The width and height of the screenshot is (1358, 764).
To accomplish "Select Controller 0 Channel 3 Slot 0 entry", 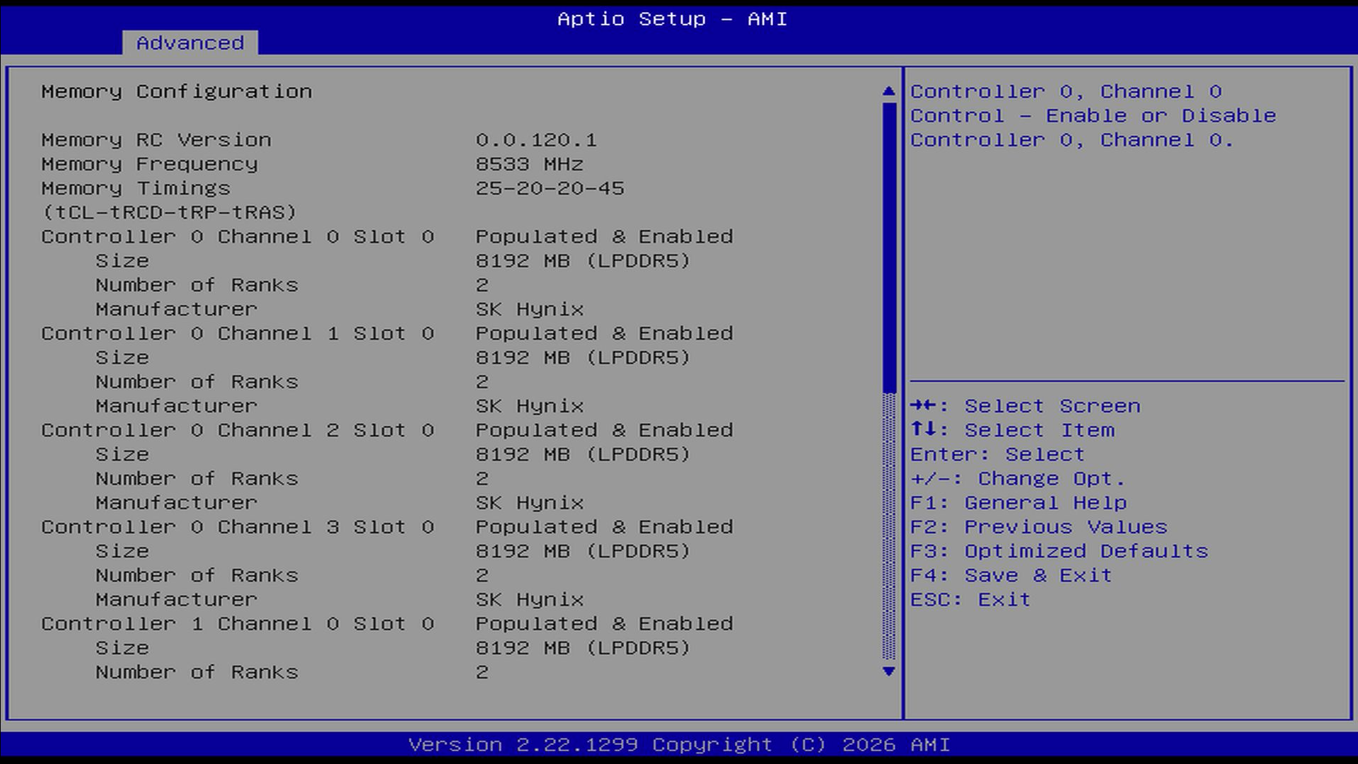I will (238, 527).
